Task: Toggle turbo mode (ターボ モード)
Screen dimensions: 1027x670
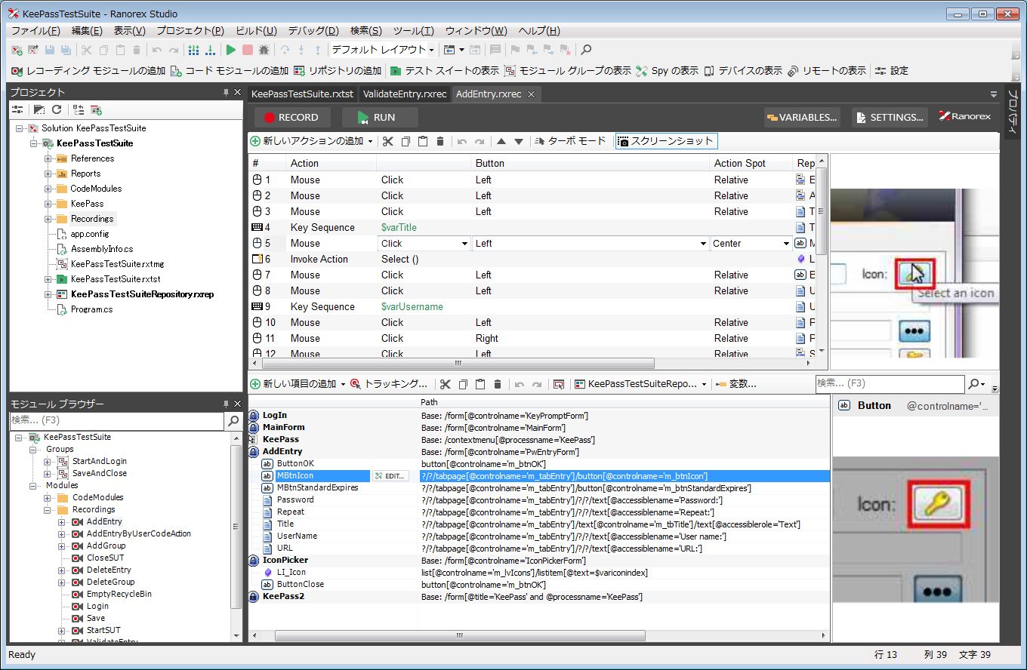Action: point(570,141)
